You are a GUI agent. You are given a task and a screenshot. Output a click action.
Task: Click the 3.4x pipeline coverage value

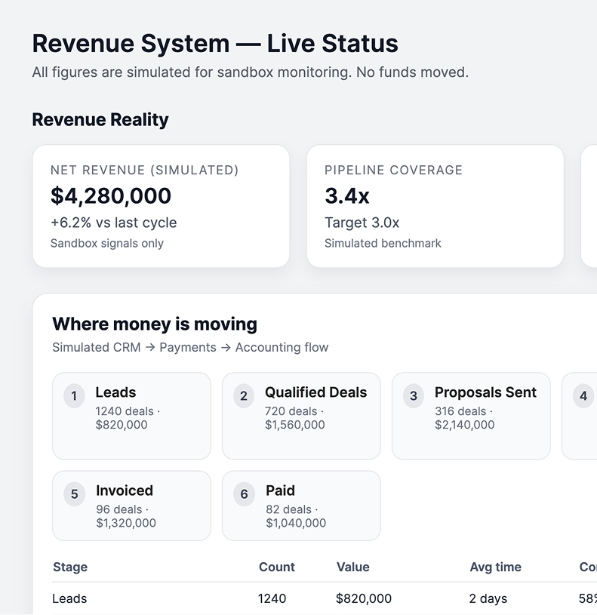click(x=347, y=196)
